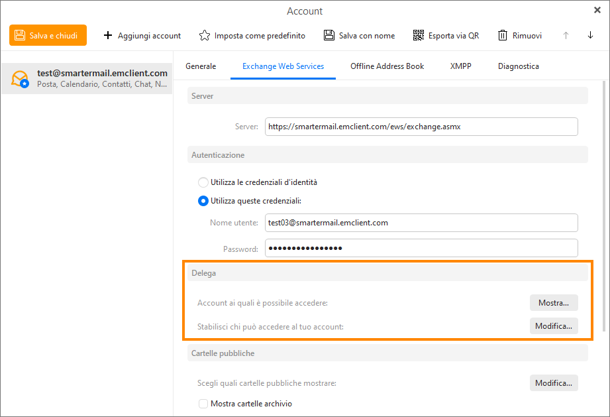Export account via QR code

point(445,35)
